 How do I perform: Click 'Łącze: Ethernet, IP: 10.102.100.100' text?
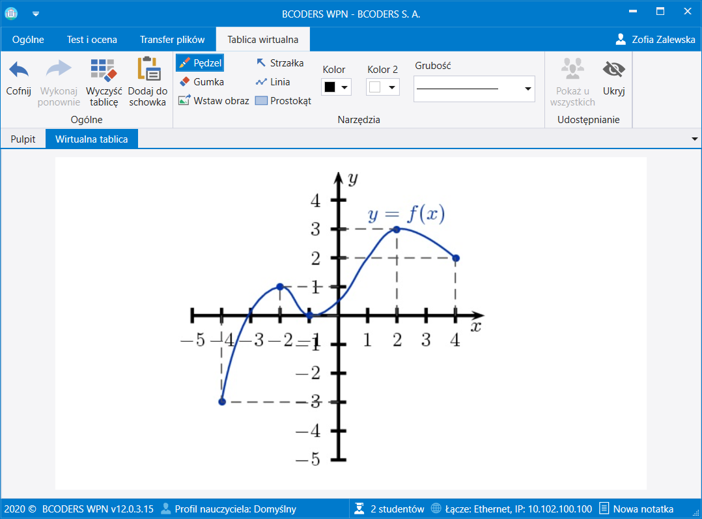pos(518,509)
